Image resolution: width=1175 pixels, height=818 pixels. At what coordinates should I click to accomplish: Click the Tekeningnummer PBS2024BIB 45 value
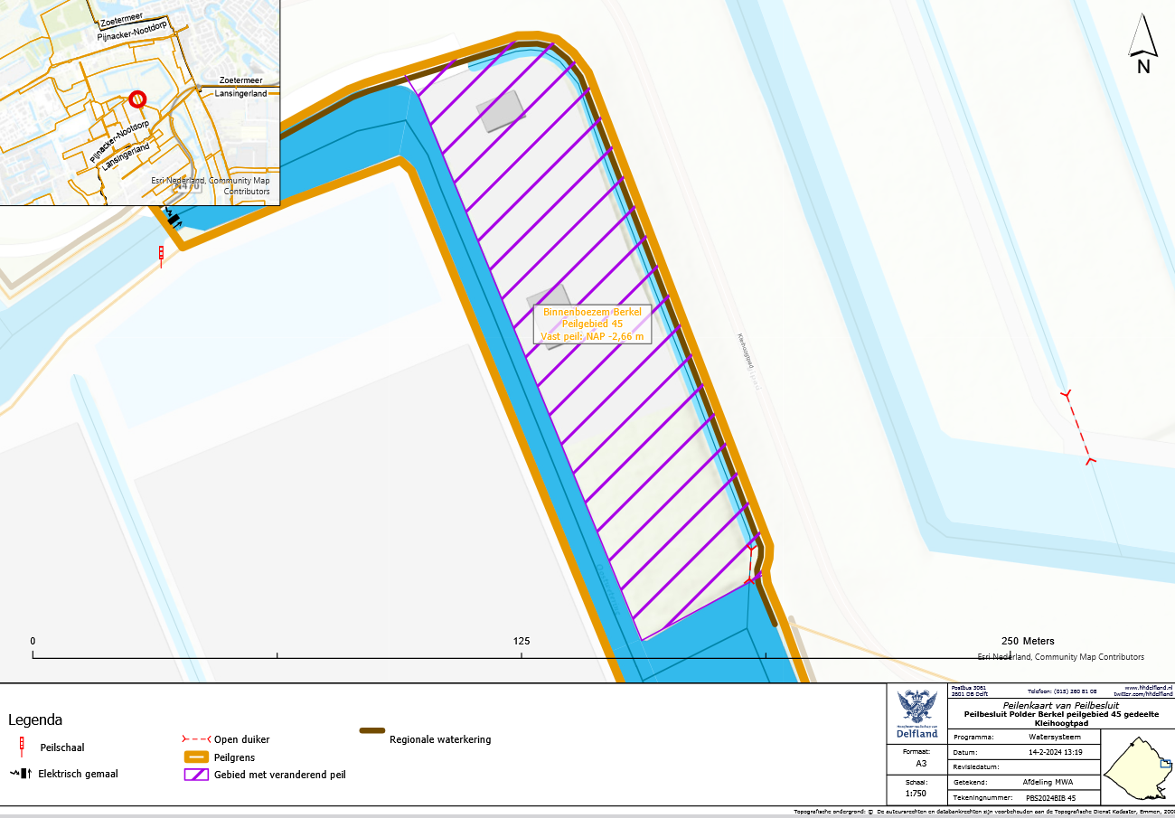pyautogui.click(x=1050, y=798)
